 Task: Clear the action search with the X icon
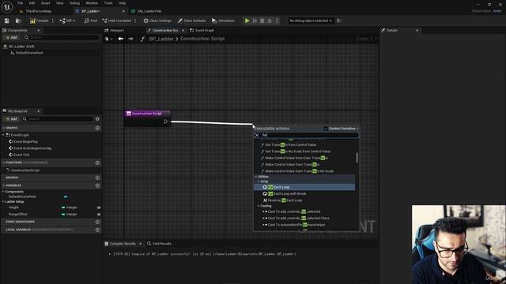pyautogui.click(x=257, y=135)
